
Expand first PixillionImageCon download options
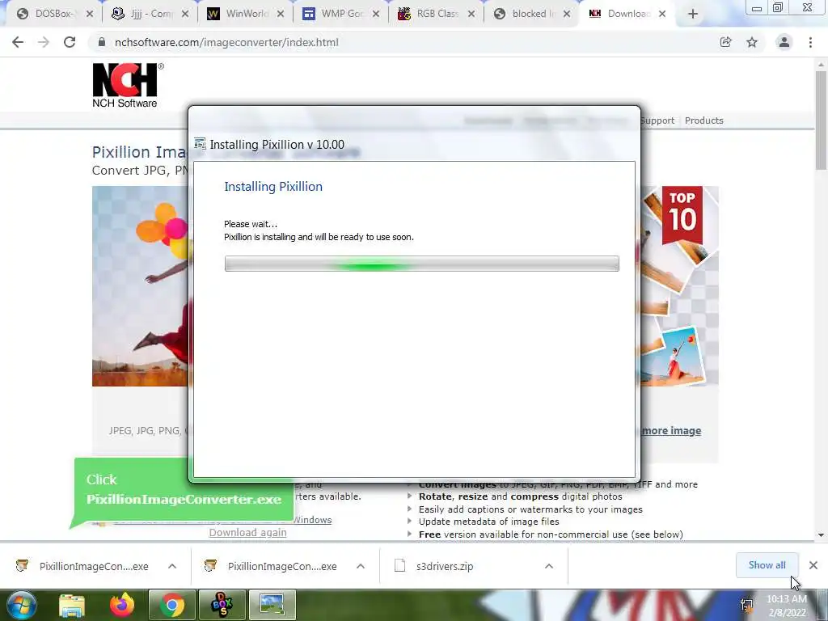click(172, 566)
